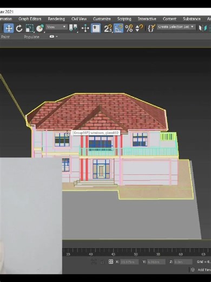Toggle Percent Snap
The image size is (211, 282).
pos(129,28)
